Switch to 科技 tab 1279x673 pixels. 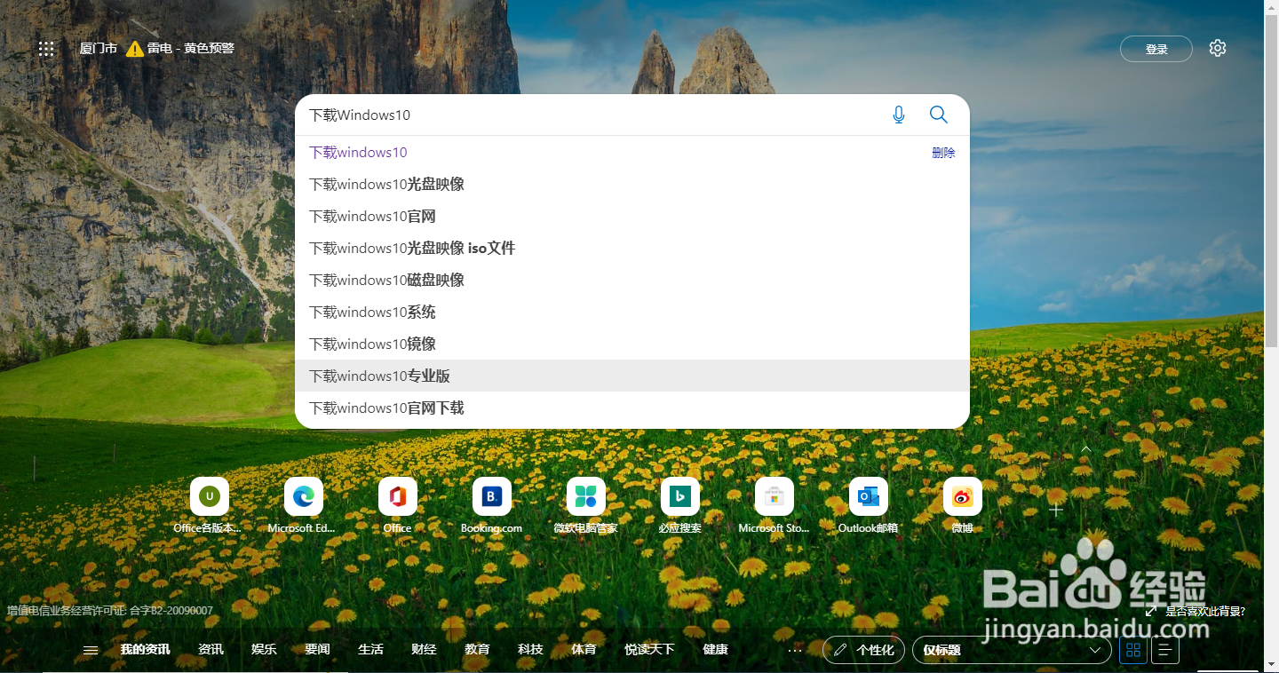[x=530, y=650]
